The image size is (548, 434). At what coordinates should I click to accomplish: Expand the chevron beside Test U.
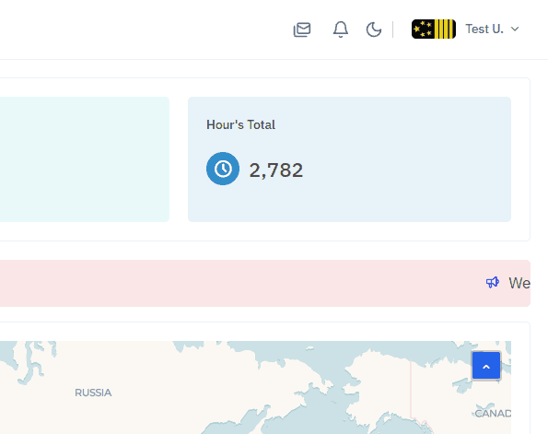[x=515, y=29]
